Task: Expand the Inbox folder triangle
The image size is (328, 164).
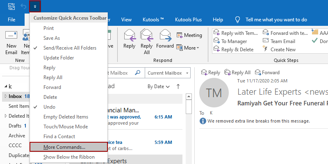Action: tap(6, 96)
